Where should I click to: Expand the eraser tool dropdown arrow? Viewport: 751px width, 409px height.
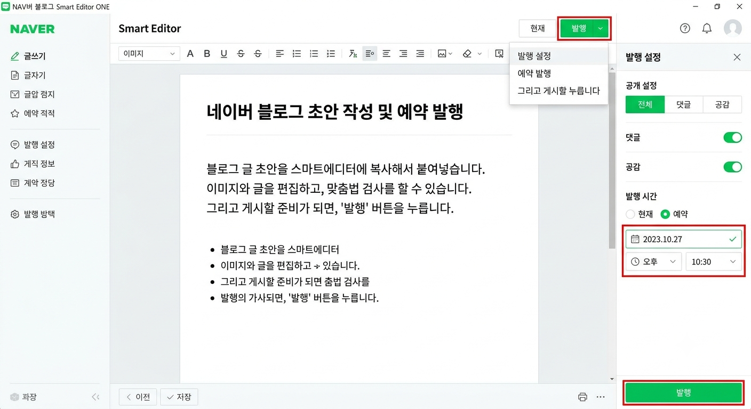[480, 54]
